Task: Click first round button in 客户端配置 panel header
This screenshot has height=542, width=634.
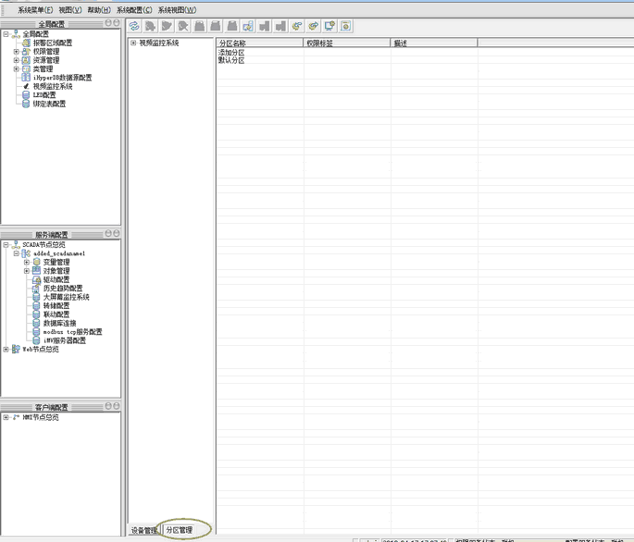Action: click(x=108, y=406)
